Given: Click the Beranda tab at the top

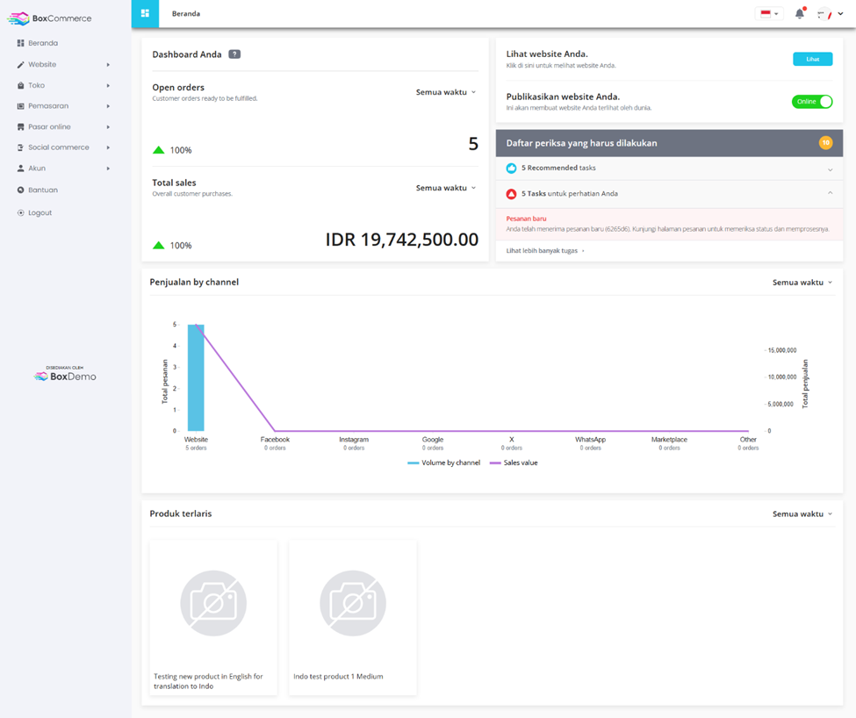Looking at the screenshot, I should 187,14.
